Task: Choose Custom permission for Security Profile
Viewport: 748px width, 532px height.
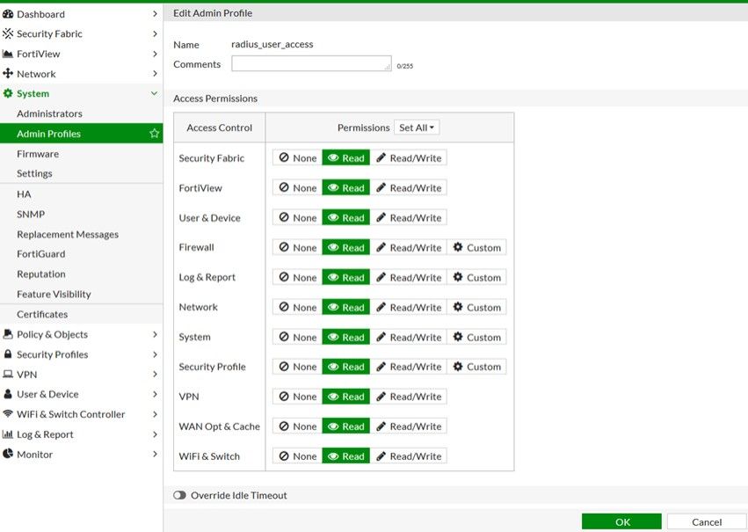Action: pos(476,367)
